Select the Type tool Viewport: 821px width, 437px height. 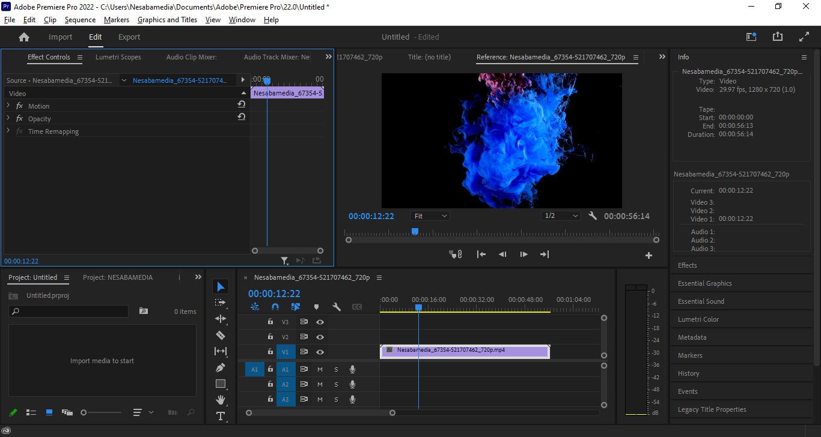click(x=221, y=416)
